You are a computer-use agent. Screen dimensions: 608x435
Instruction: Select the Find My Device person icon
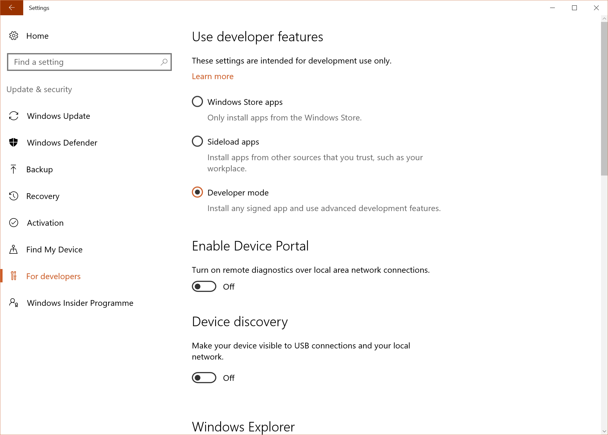click(13, 249)
